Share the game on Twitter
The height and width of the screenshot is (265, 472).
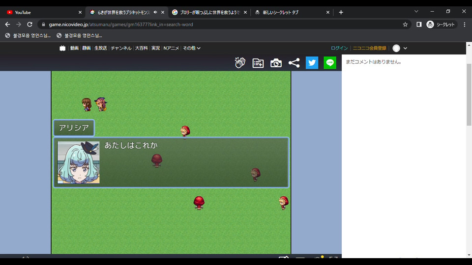tap(312, 63)
